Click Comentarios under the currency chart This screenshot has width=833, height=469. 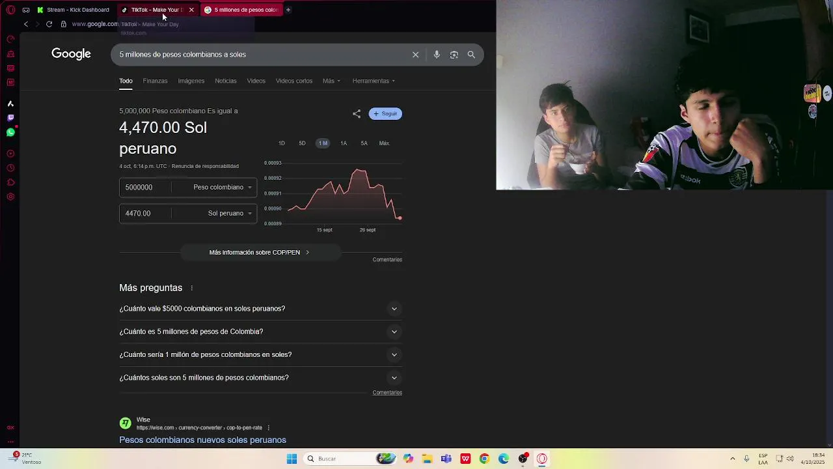387,259
